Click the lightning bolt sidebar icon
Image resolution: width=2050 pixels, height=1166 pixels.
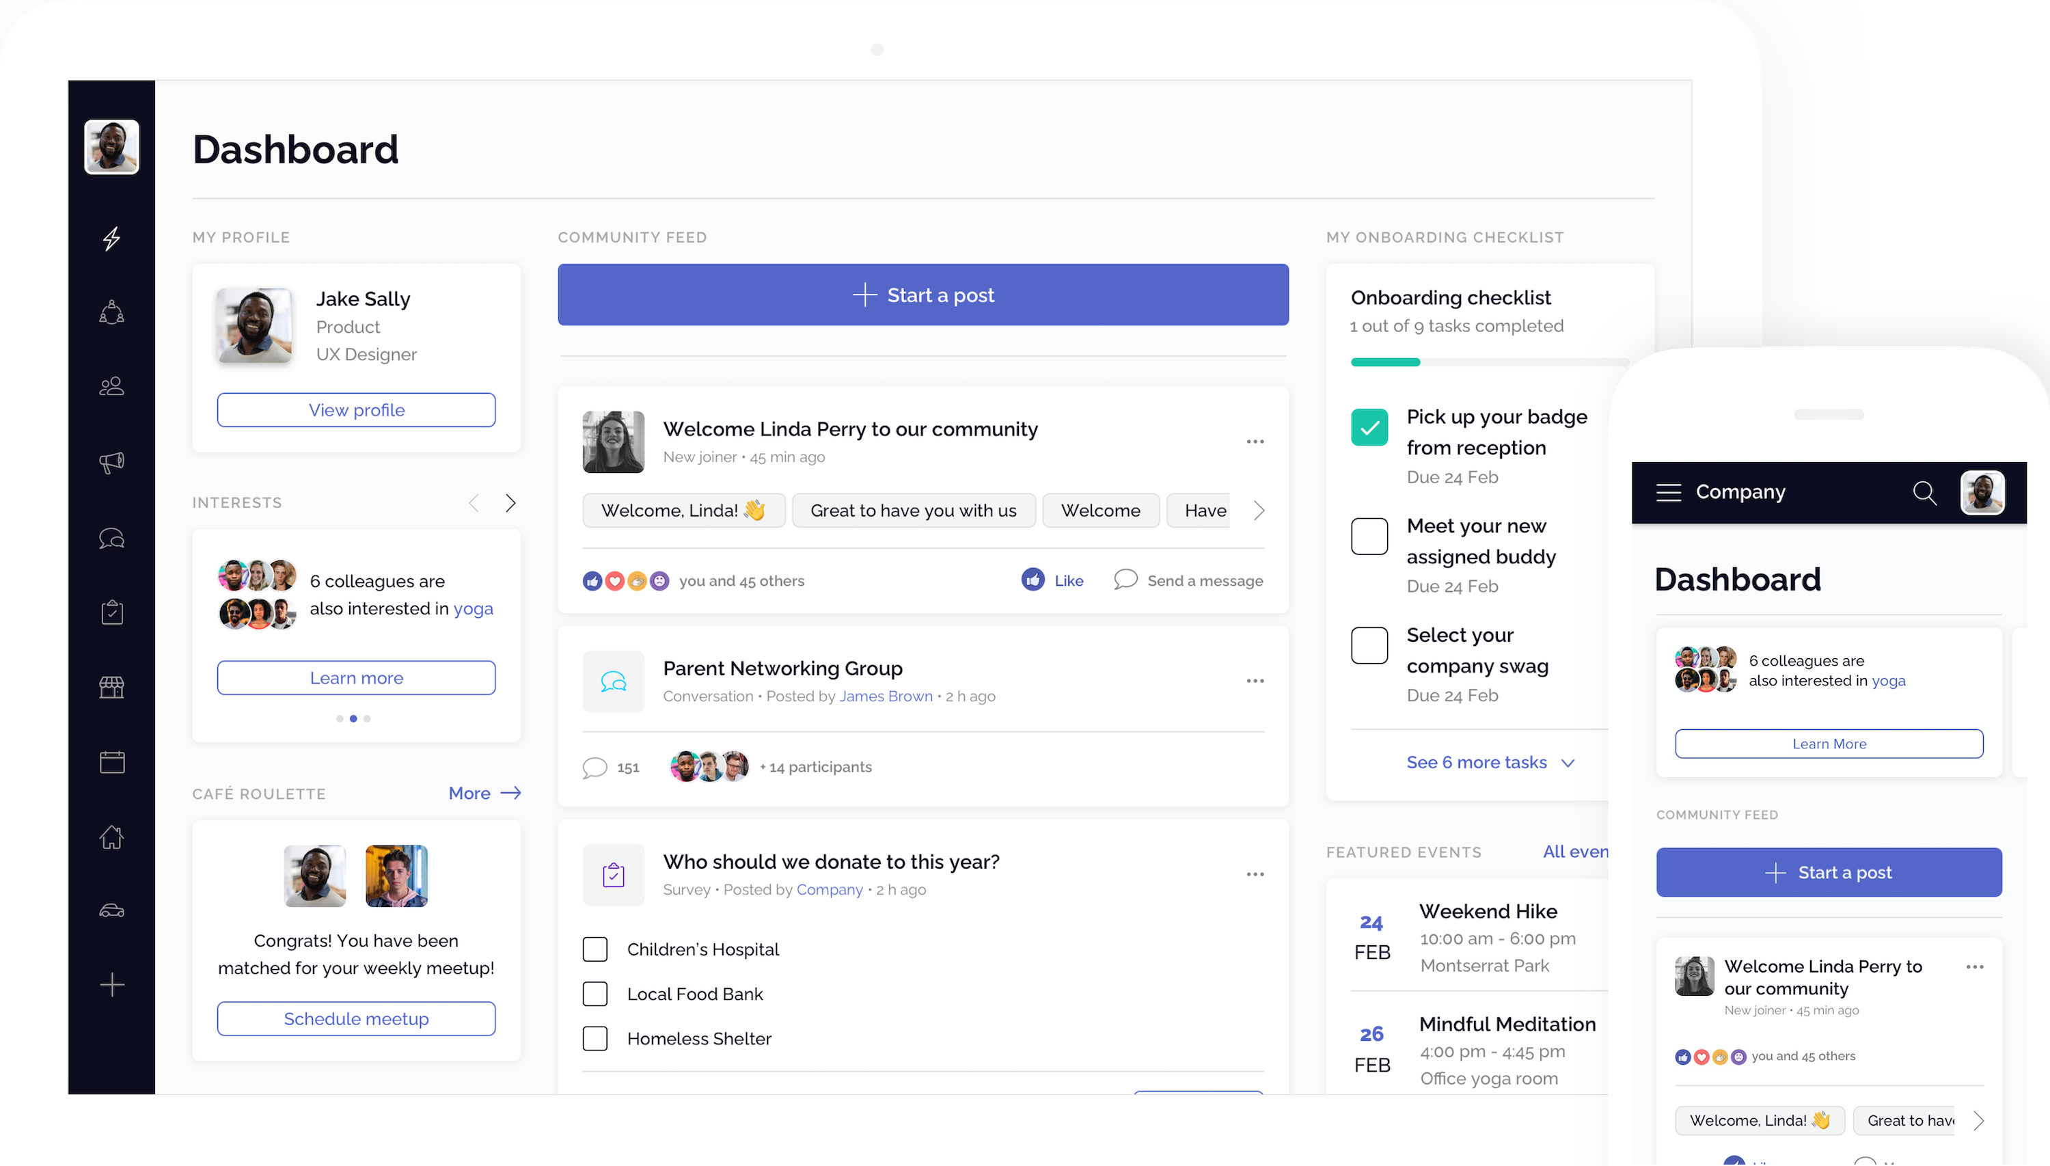111,238
